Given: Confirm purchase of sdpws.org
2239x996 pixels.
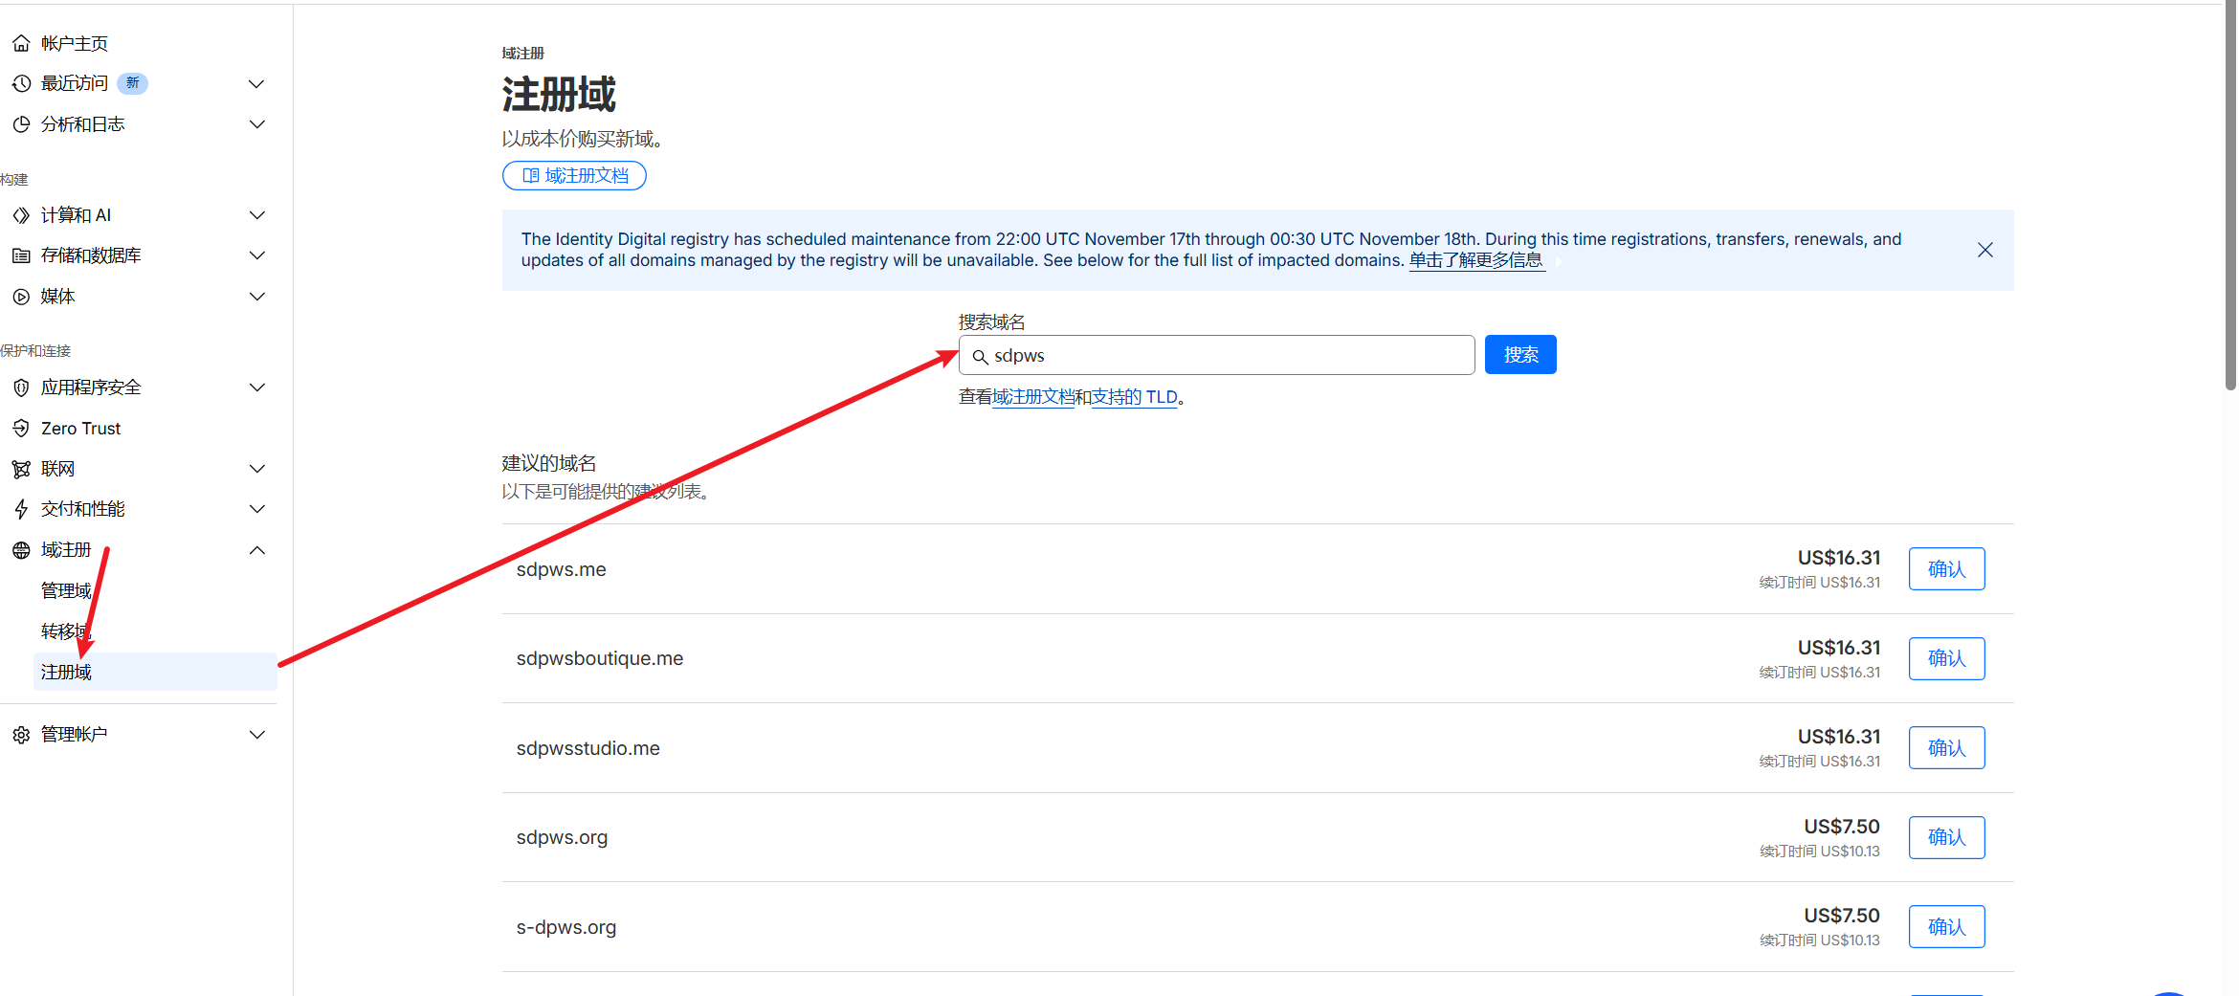Looking at the screenshot, I should pyautogui.click(x=1945, y=837).
